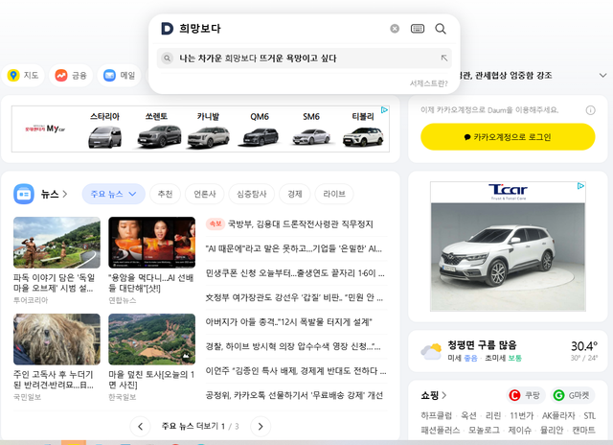Select suggestion '나는 차가운 희망보다 뜨거운 욕망이고 싶다'

(305, 59)
